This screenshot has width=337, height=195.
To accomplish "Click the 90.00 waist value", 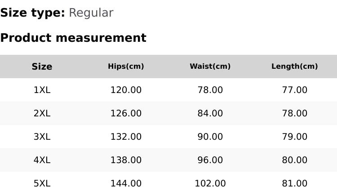I will (210, 137).
